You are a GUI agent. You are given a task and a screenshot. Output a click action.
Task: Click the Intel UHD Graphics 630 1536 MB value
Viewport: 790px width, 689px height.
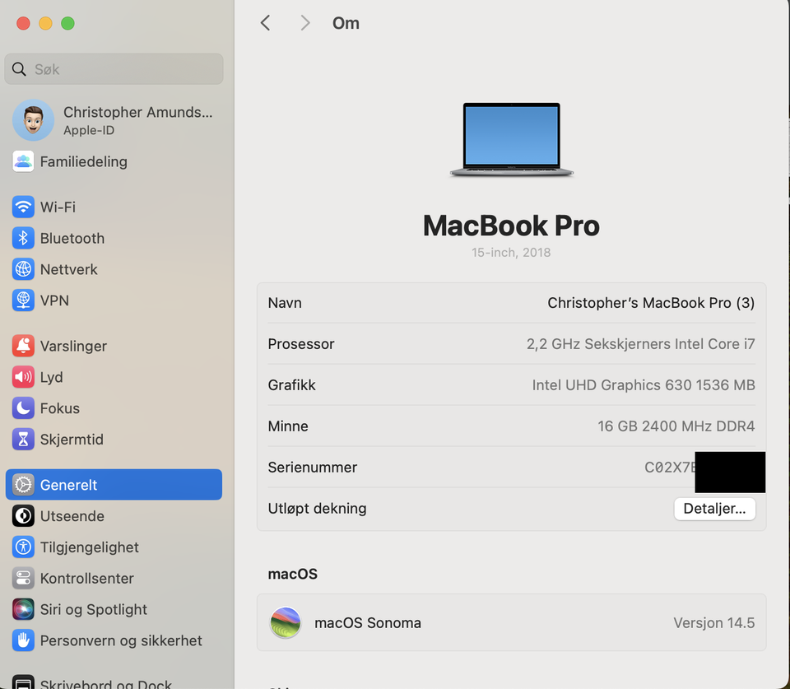pyautogui.click(x=644, y=385)
